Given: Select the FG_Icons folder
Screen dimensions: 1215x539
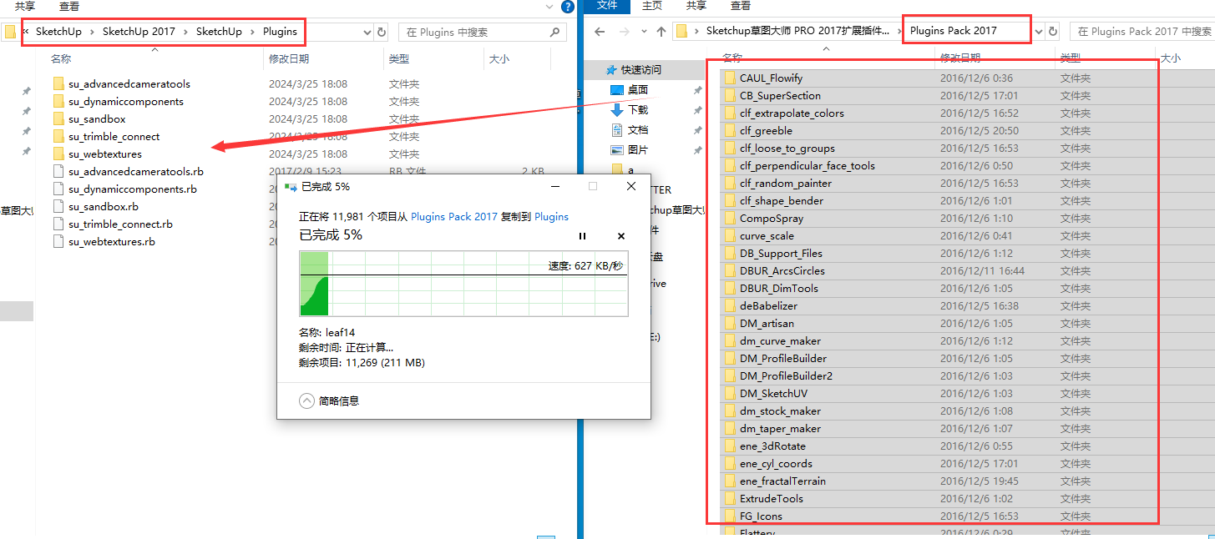Looking at the screenshot, I should point(761,516).
